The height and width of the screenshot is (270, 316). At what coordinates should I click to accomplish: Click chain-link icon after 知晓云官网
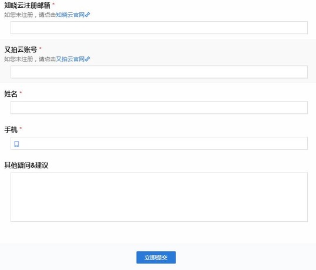click(x=88, y=15)
